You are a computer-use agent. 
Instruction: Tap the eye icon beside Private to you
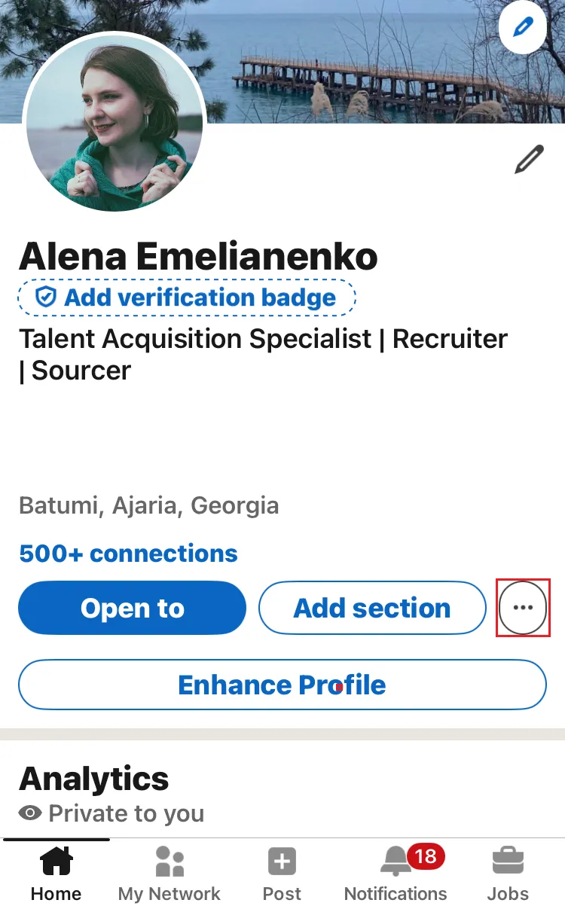pyautogui.click(x=31, y=813)
